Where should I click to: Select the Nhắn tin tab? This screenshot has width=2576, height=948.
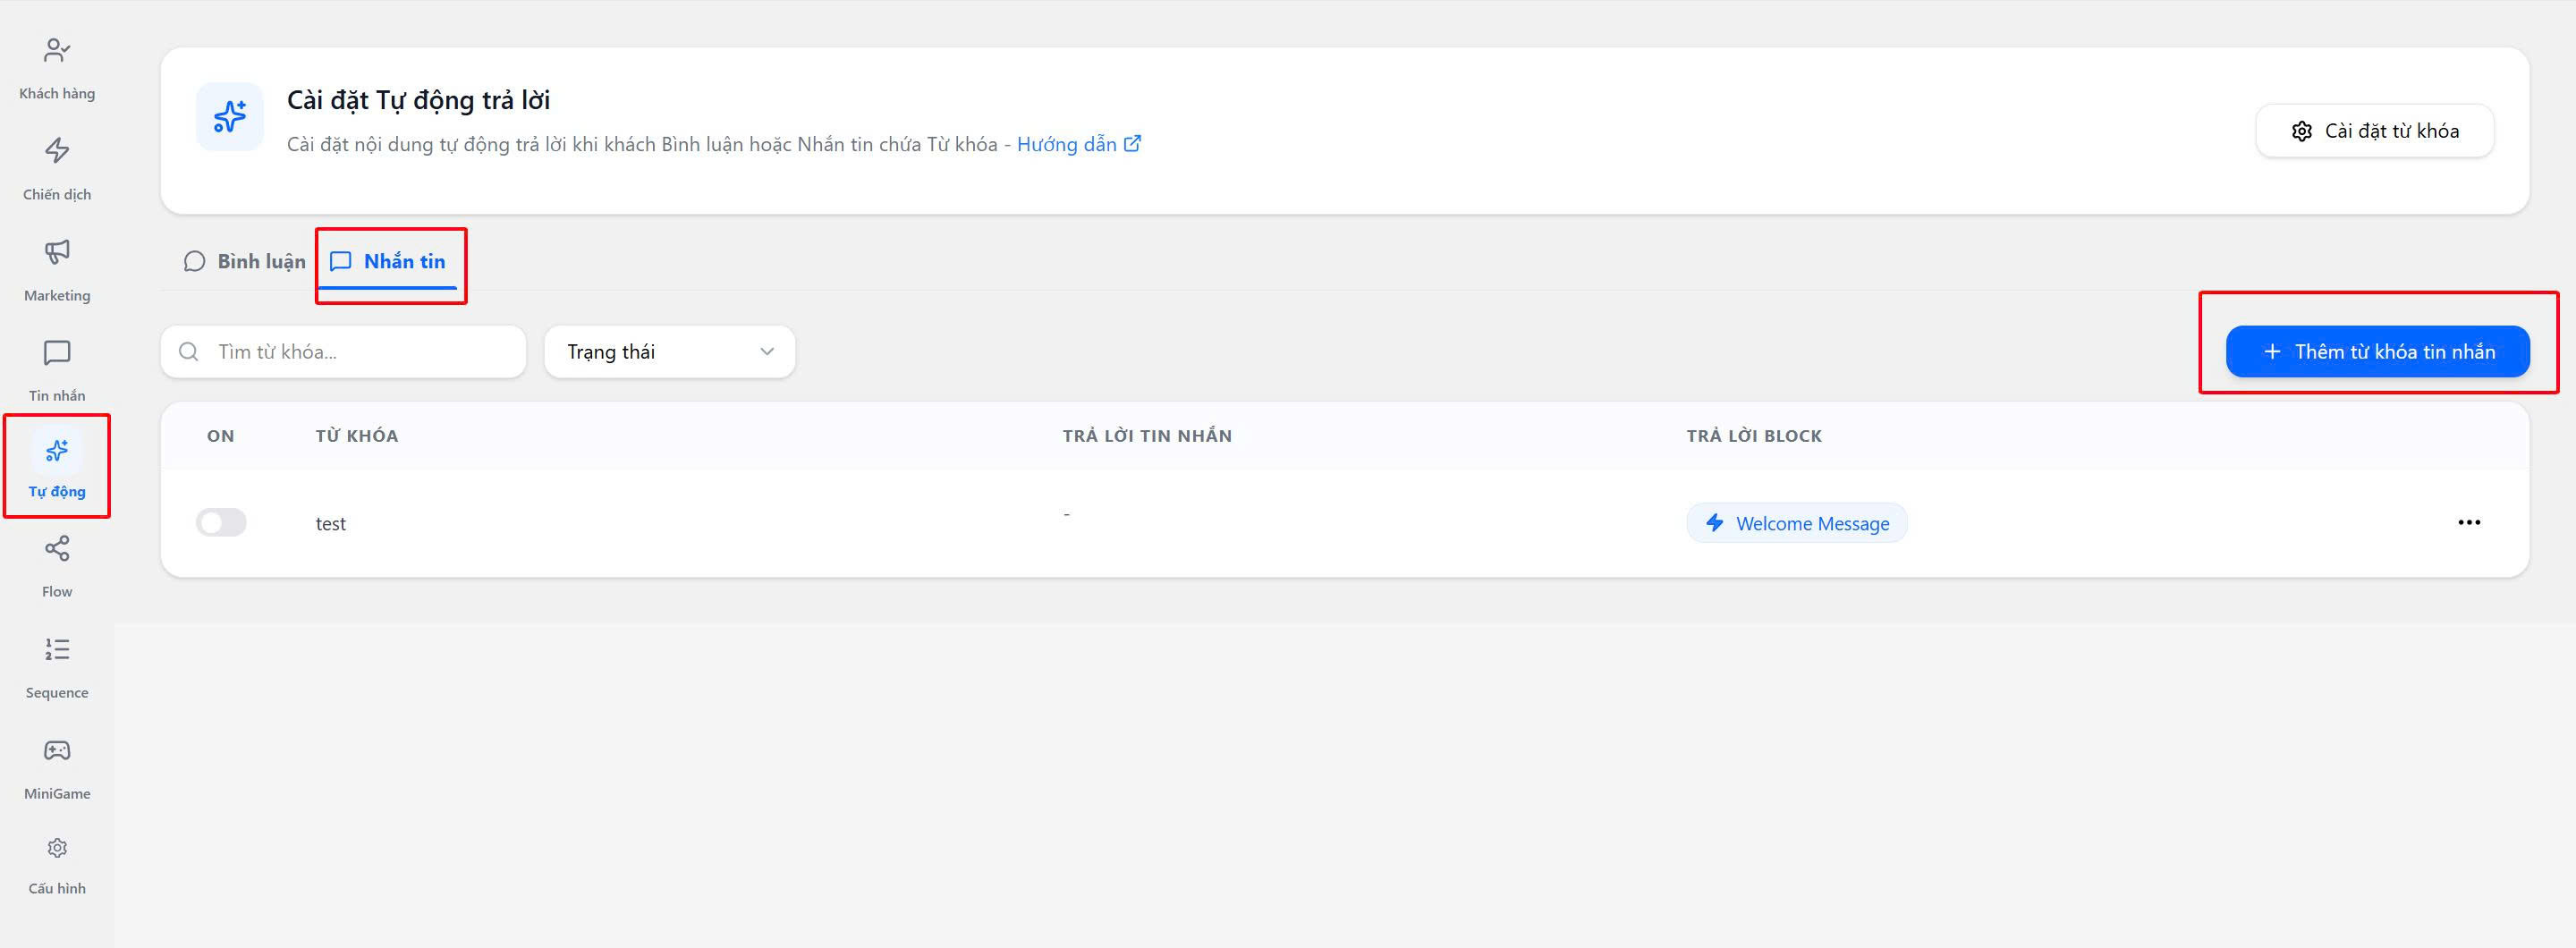389,262
